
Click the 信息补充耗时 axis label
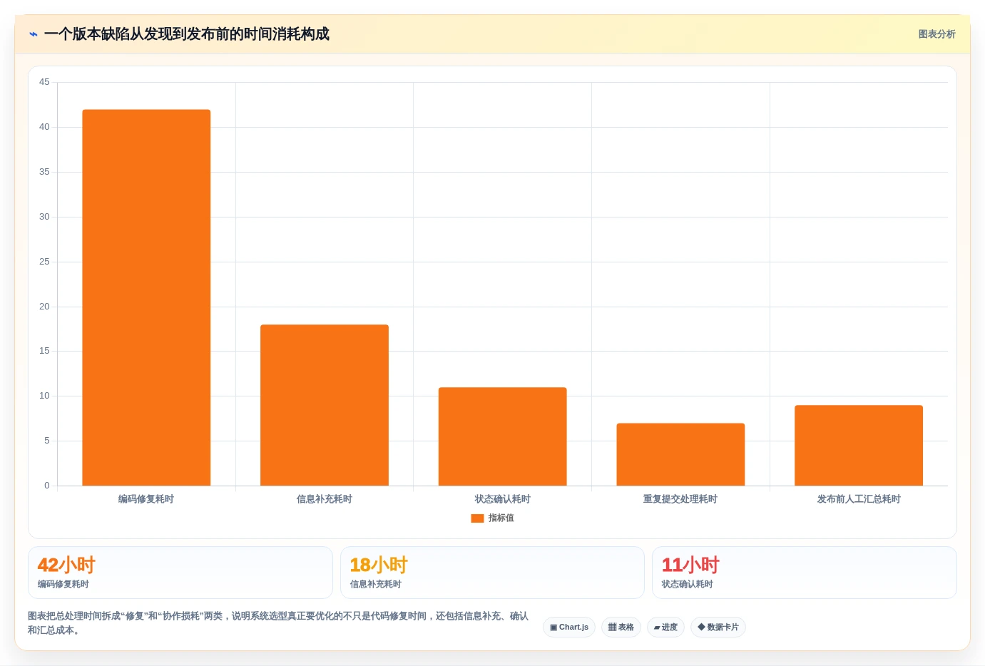pos(325,499)
